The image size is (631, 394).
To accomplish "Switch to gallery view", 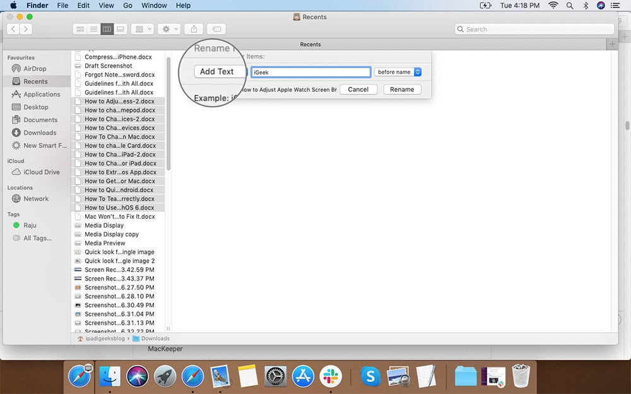I will [x=120, y=28].
